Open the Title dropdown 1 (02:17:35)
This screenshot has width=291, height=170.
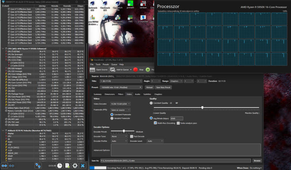coord(121,81)
